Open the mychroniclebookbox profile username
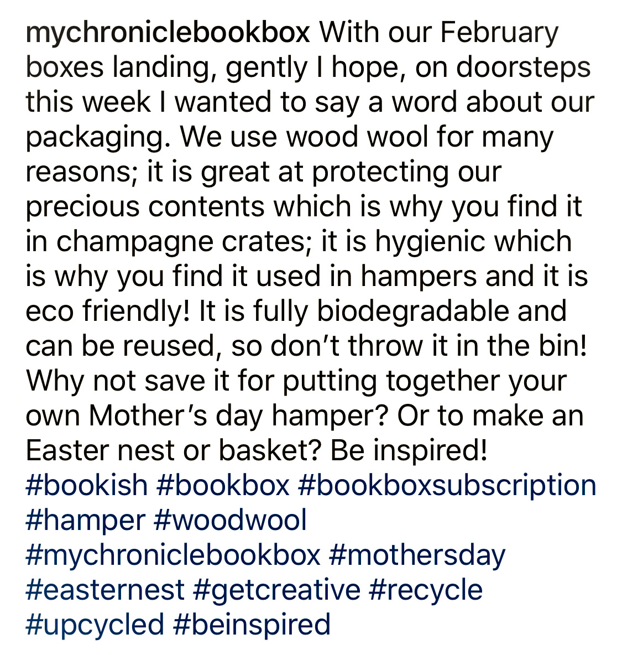The width and height of the screenshot is (622, 655). (168, 33)
